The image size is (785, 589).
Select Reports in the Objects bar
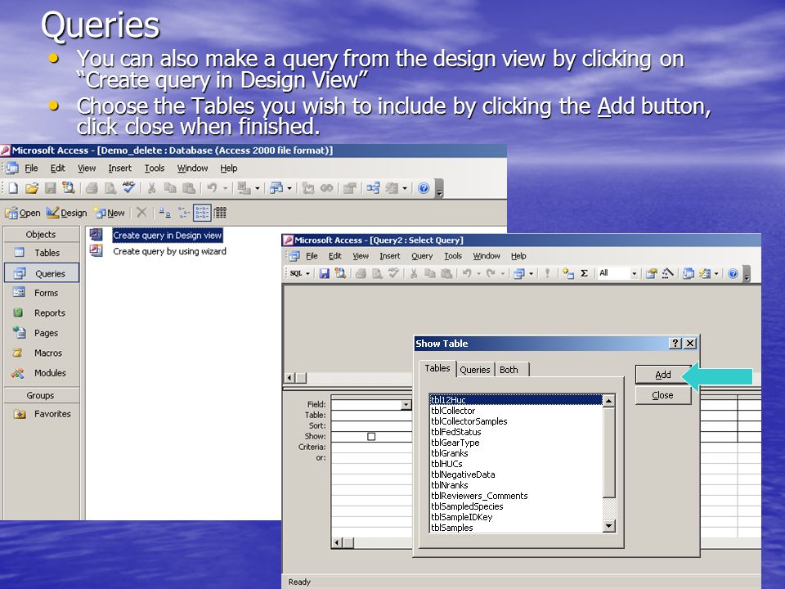[42, 313]
